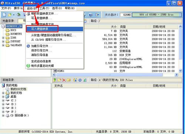Click the local path input field
The height and width of the screenshot is (134, 185).
(140, 80)
